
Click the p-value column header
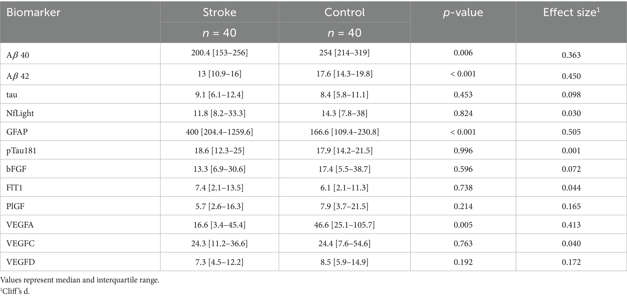click(463, 12)
